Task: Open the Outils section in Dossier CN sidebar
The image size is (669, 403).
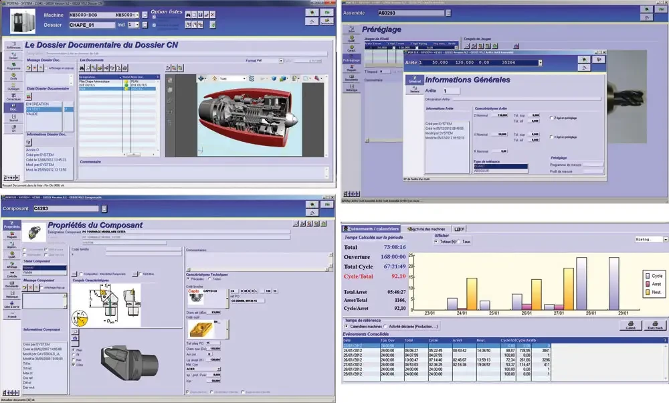Action: point(13,76)
